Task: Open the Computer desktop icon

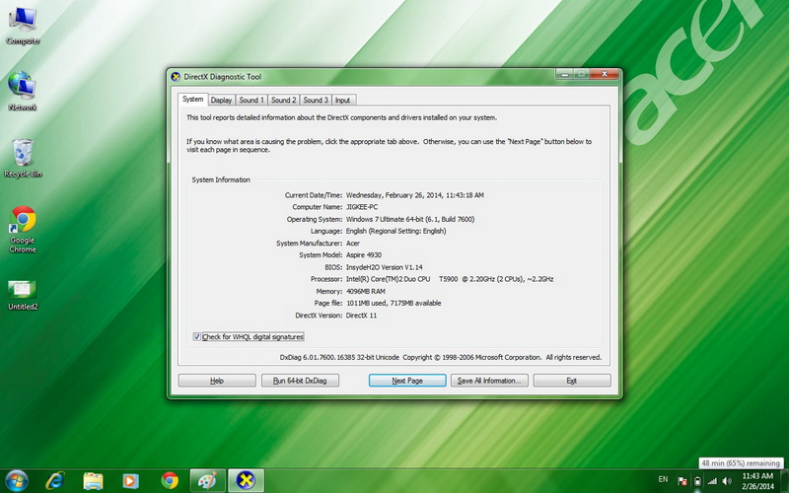Action: (23, 27)
